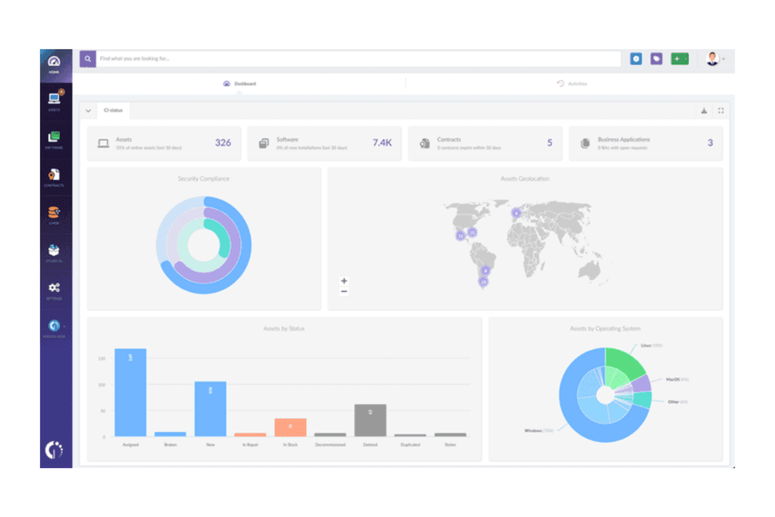775x517 pixels.
Task: Open the Business Applications summary card
Action: [x=646, y=143]
